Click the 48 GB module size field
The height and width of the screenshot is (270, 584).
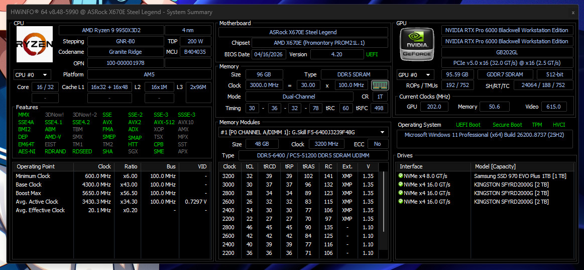262,144
